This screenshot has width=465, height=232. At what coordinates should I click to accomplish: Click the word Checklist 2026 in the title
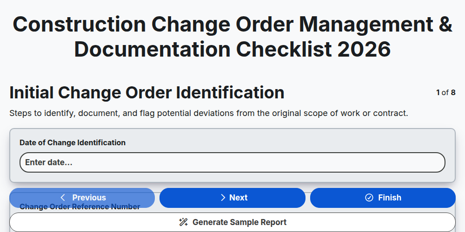pos(313,49)
